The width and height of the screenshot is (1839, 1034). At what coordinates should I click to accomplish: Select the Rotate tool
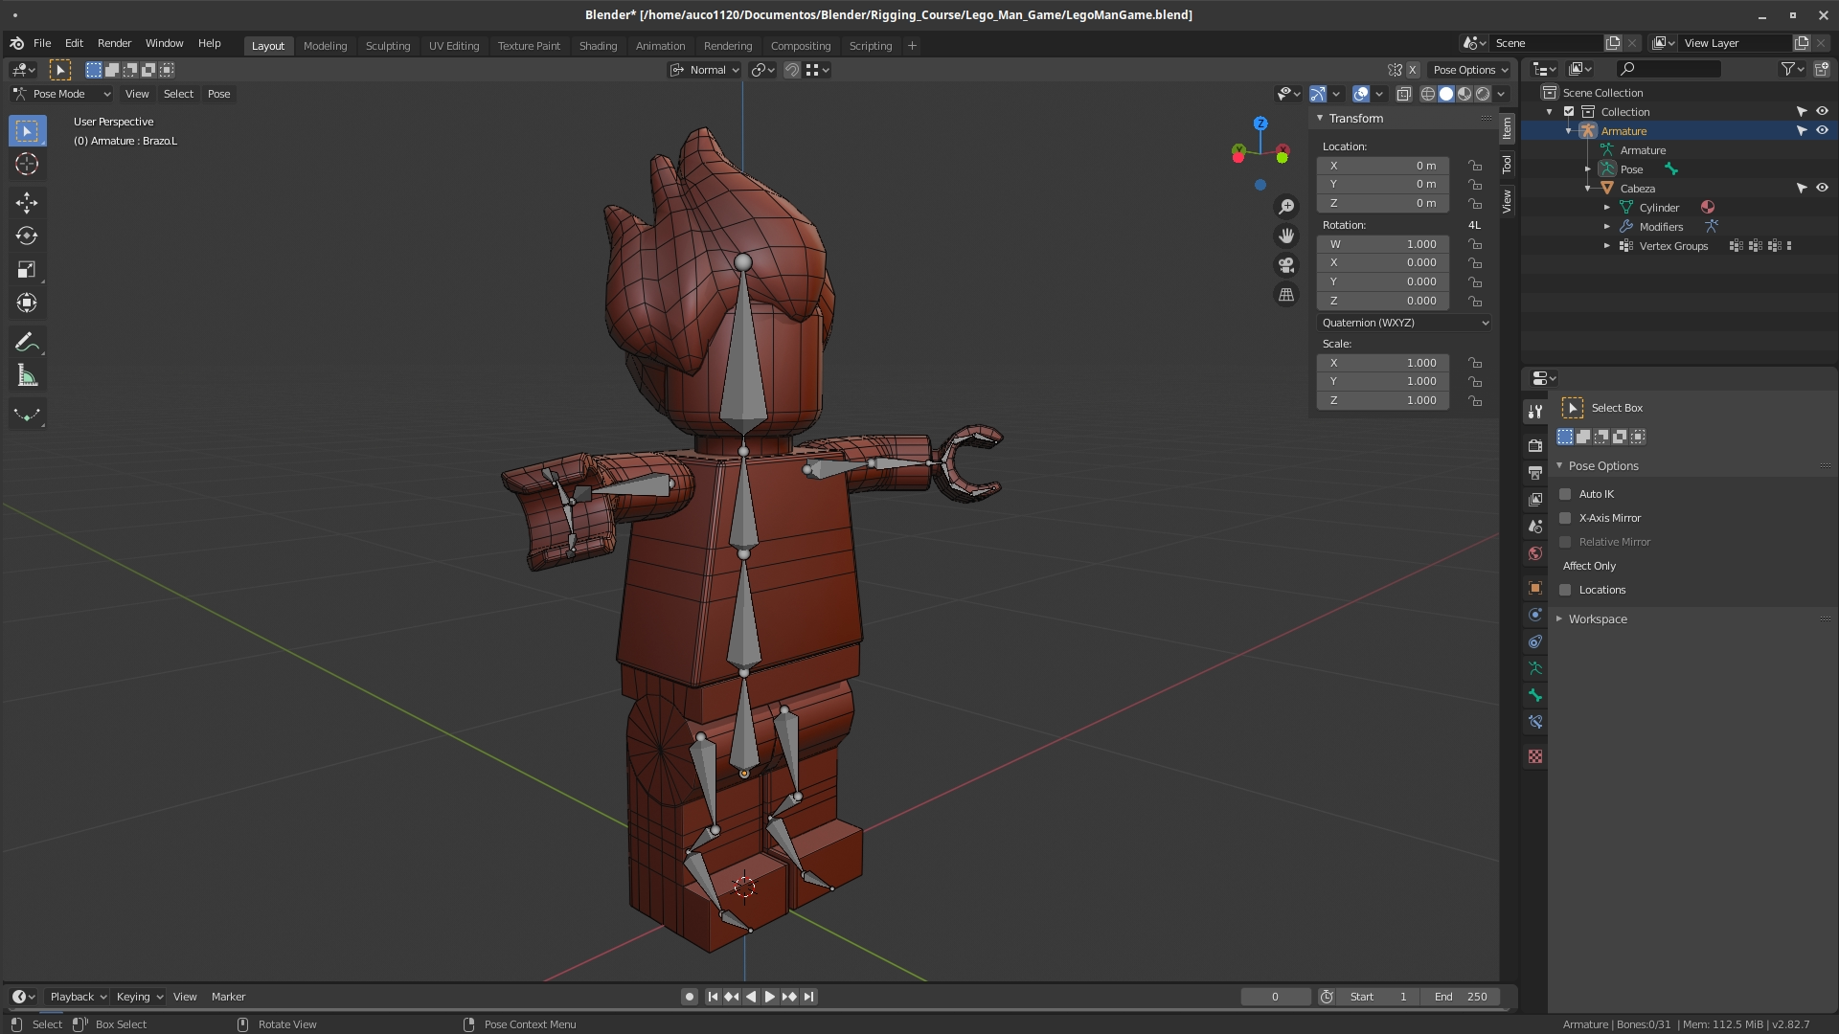point(27,236)
